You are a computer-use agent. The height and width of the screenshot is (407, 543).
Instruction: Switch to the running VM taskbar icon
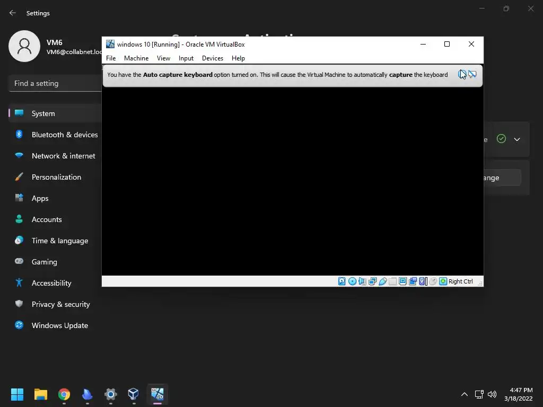157,394
